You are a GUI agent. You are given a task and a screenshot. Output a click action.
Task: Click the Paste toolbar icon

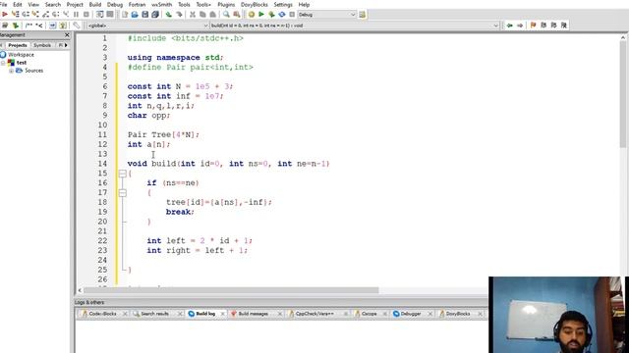212,15
